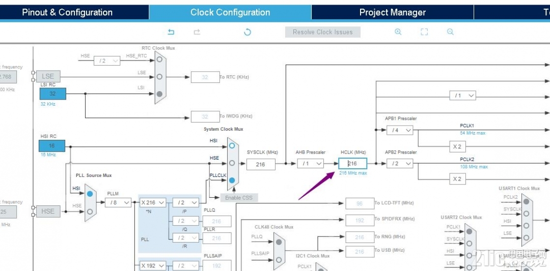This screenshot has height=271, width=550.
Task: Click the HSI RC 16 value box
Action: coord(52,145)
